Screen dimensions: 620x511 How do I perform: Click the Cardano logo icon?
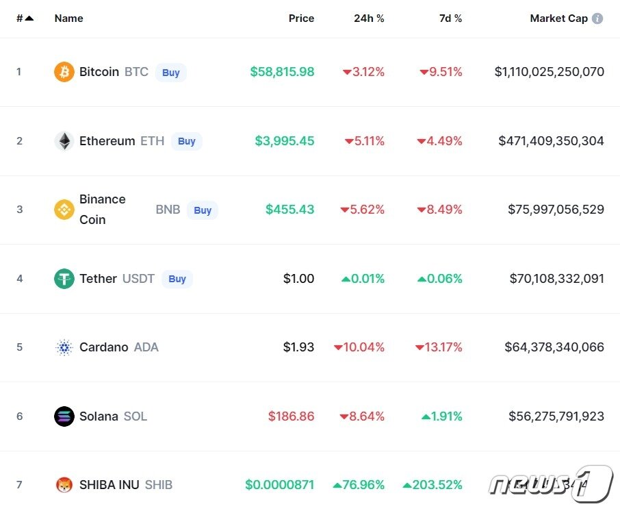(x=64, y=347)
